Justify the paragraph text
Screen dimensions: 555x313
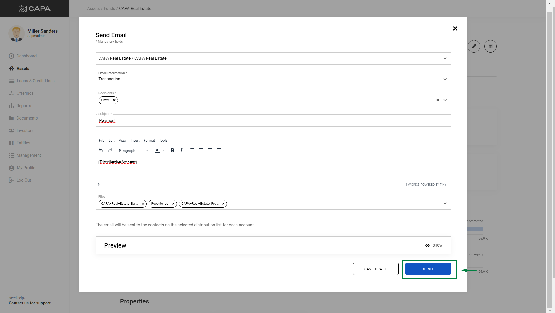point(219,150)
